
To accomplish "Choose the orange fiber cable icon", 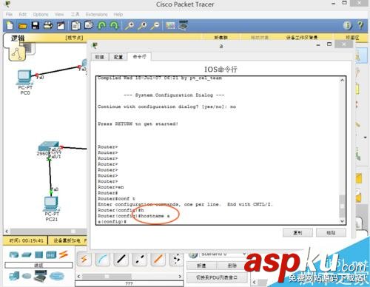I will pos(158,260).
